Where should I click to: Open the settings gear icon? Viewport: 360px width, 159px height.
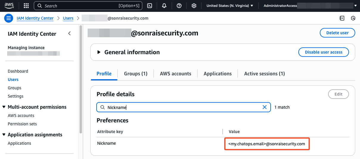click(194, 6)
